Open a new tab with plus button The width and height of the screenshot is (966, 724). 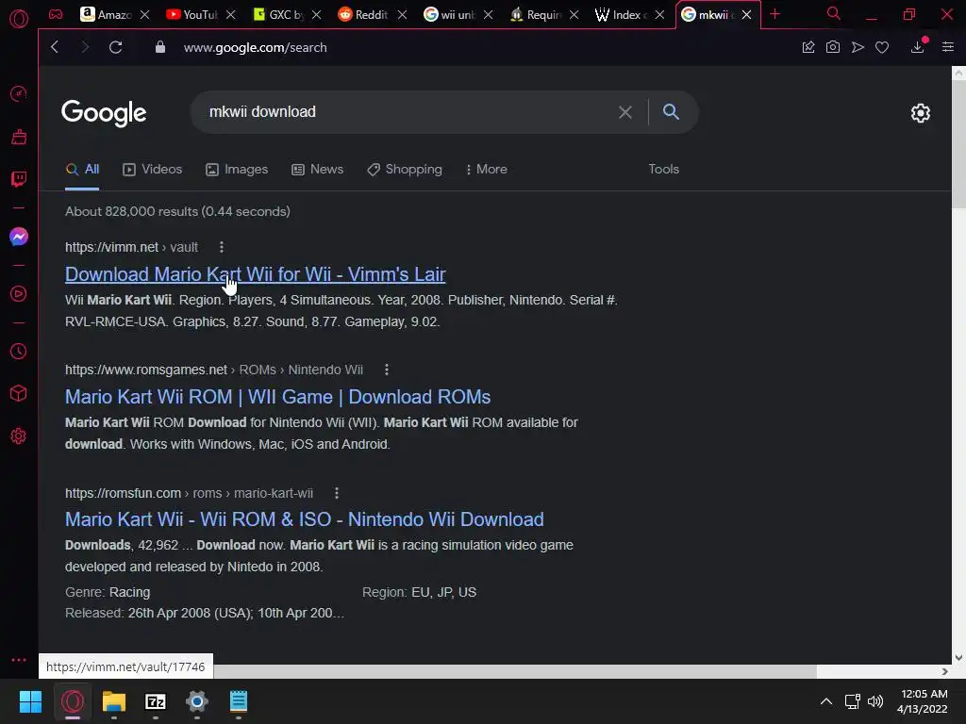[775, 14]
